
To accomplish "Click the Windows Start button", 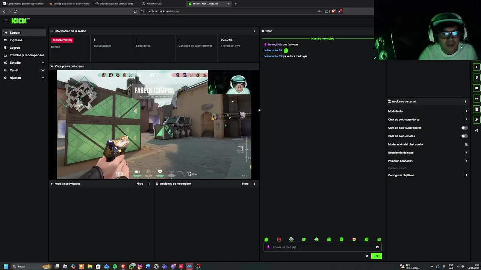I will [6, 267].
